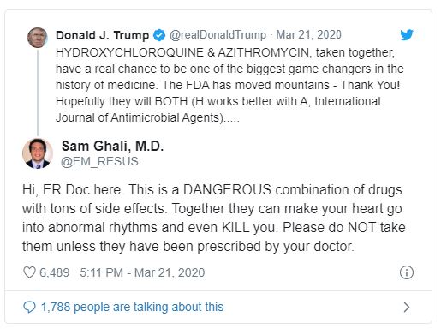441x335 pixels.
Task: Click the Donald J. Trump display name
Action: pyautogui.click(x=102, y=35)
